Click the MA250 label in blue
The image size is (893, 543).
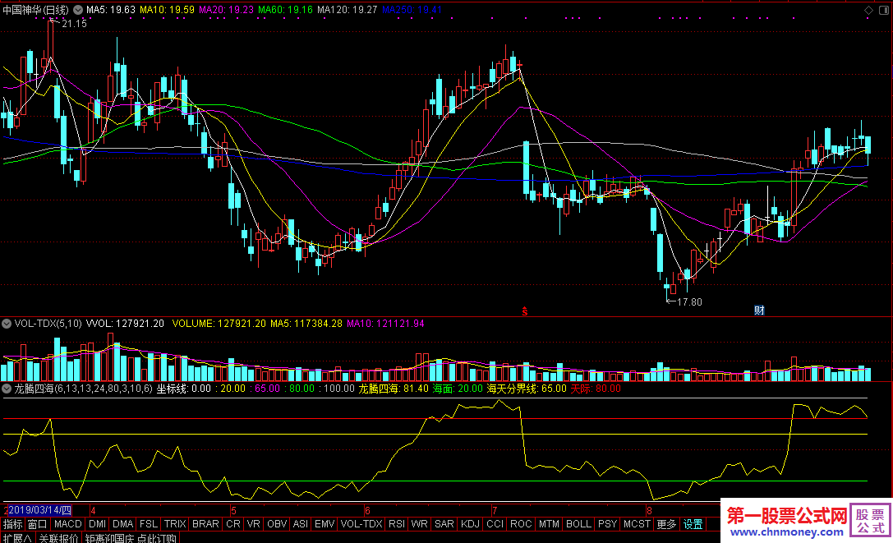pyautogui.click(x=412, y=10)
